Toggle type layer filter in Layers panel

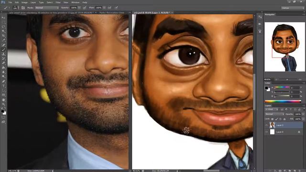tap(291, 109)
